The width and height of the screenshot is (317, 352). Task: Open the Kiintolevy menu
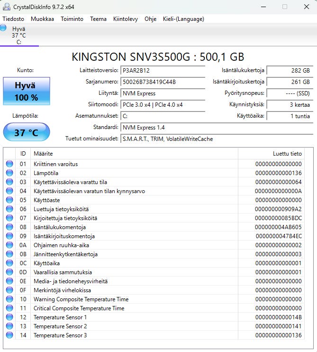(x=126, y=19)
